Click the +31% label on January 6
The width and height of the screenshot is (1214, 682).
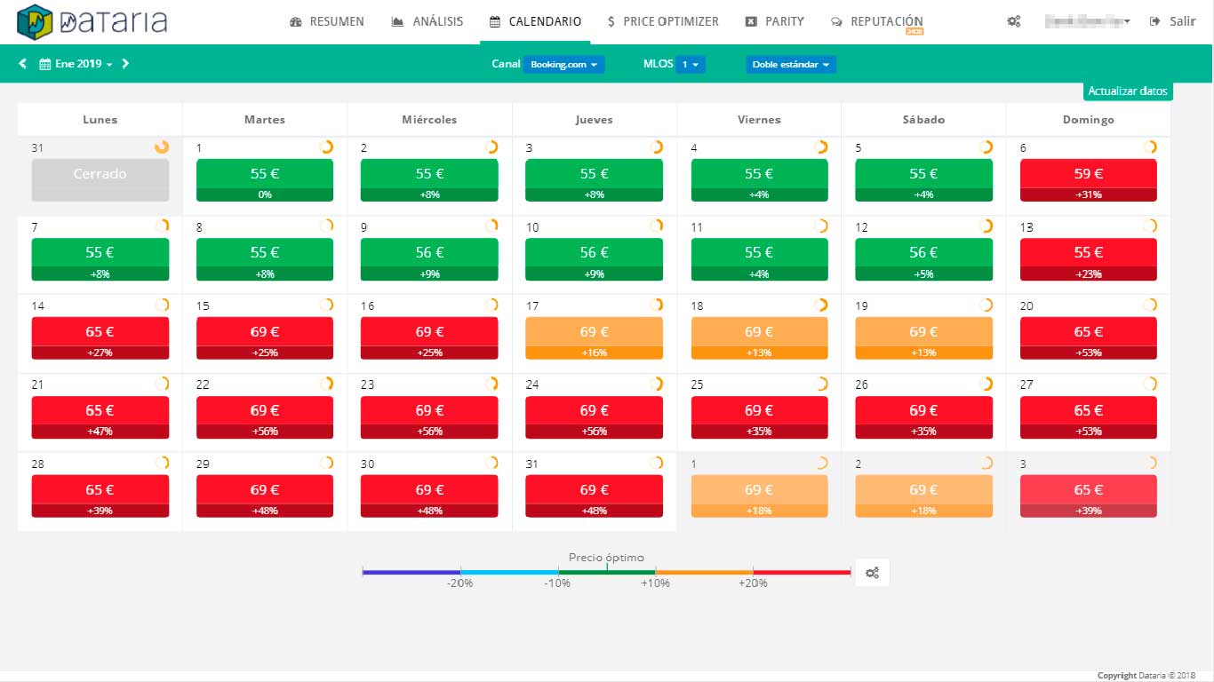point(1088,195)
